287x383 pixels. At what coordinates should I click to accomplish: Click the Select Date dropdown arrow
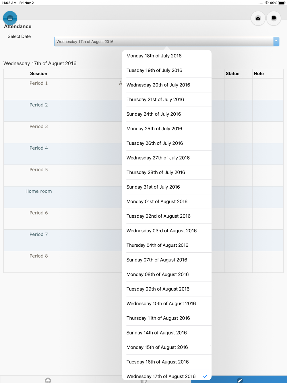(276, 41)
